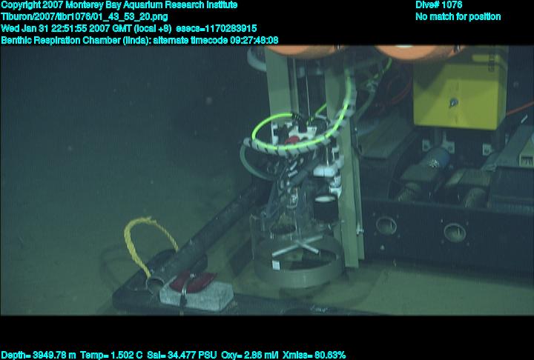This screenshot has height=360, width=534.
Task: Click the Wed Jan 31 timestamp line
Action: click(x=139, y=28)
